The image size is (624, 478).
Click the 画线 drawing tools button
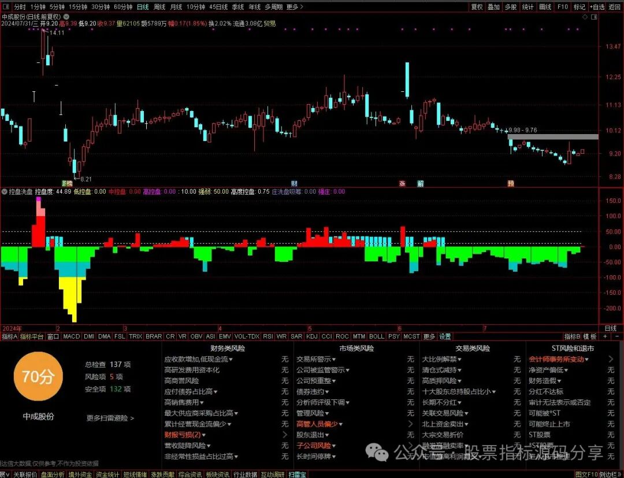pos(545,7)
